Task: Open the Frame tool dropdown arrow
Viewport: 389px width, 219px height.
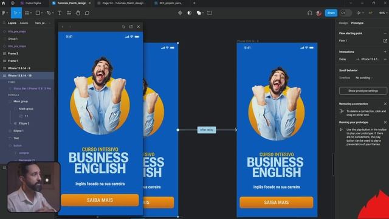Action: [x=31, y=13]
